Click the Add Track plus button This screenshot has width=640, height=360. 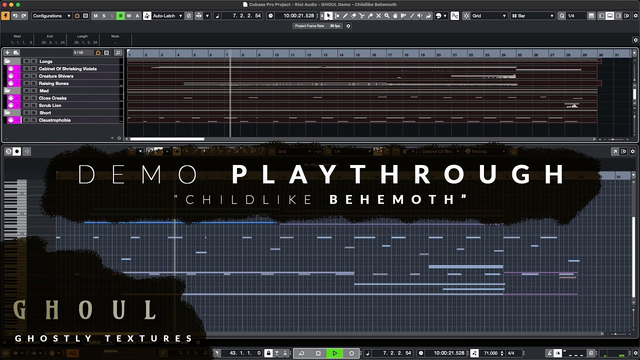coord(7,52)
